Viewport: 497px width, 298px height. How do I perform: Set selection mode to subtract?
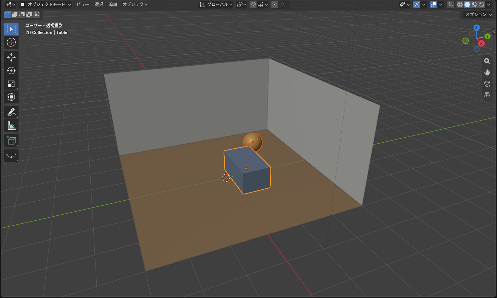coord(22,15)
